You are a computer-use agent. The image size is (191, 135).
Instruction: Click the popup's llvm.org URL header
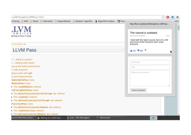point(150,24)
